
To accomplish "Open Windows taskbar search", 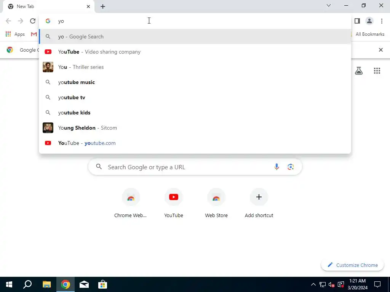I will (27, 284).
